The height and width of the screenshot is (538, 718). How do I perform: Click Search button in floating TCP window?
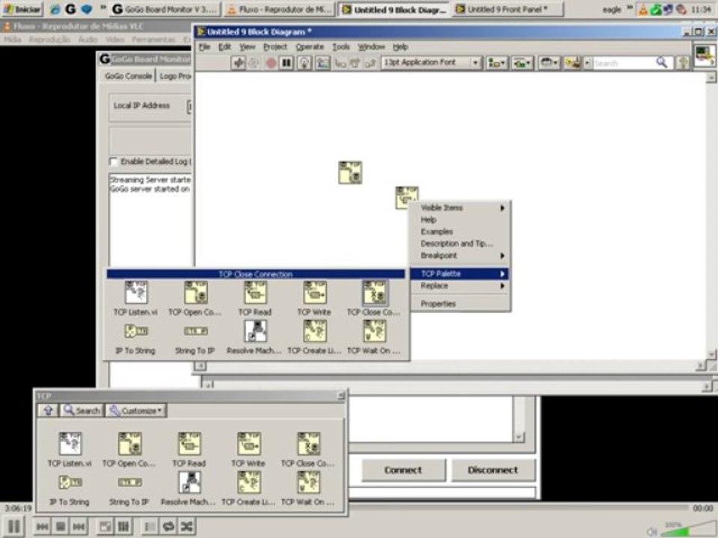click(x=82, y=410)
